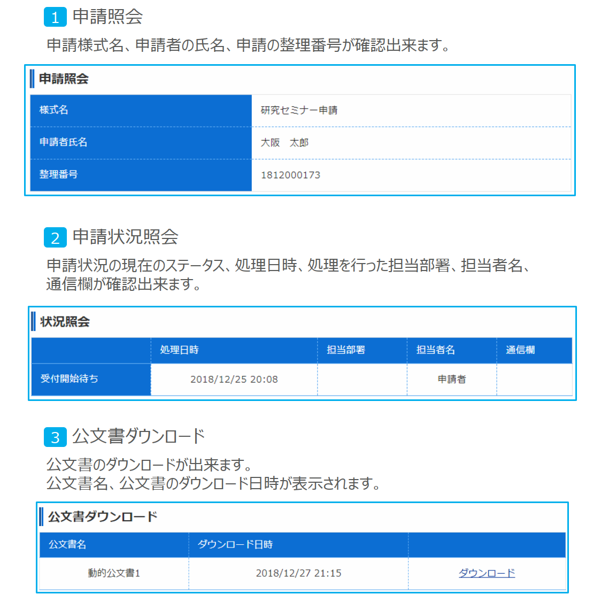The height and width of the screenshot is (602, 601).
Task: Click the 様式名 row header
Action: point(141,111)
